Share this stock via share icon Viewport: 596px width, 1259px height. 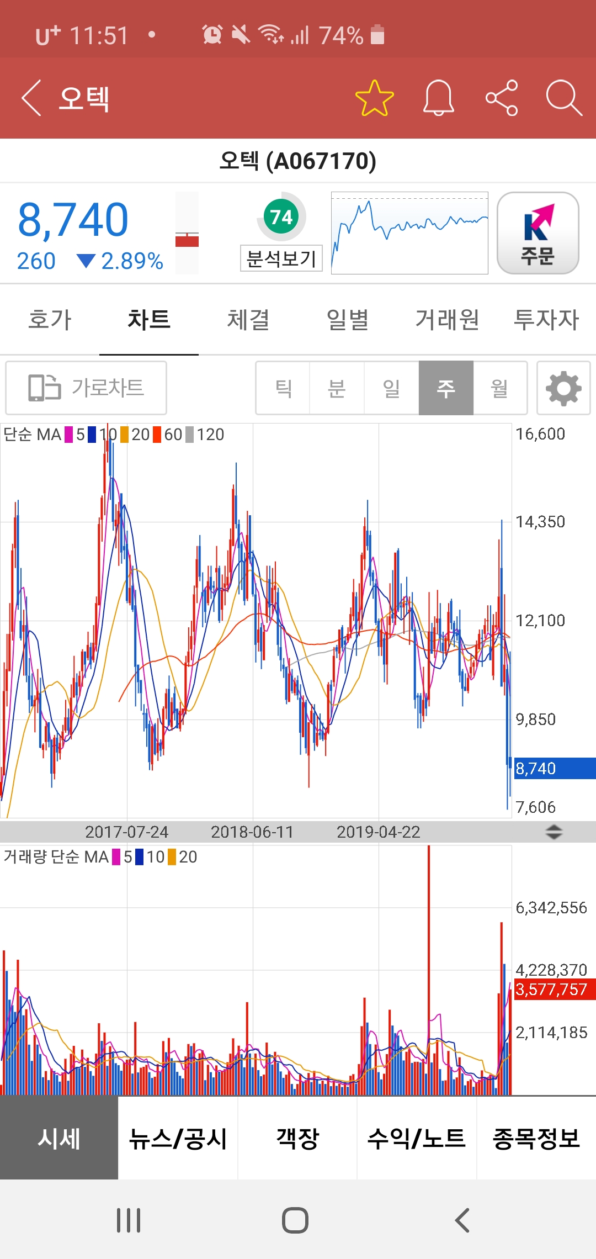click(x=502, y=98)
